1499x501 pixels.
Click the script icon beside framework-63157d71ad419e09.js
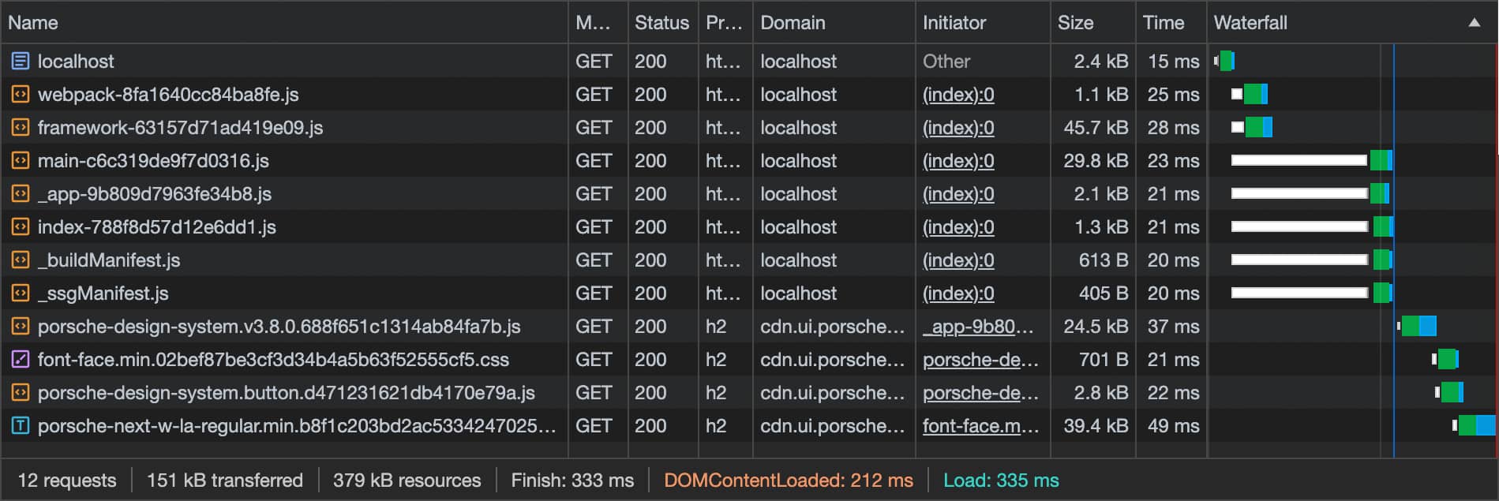(x=19, y=127)
